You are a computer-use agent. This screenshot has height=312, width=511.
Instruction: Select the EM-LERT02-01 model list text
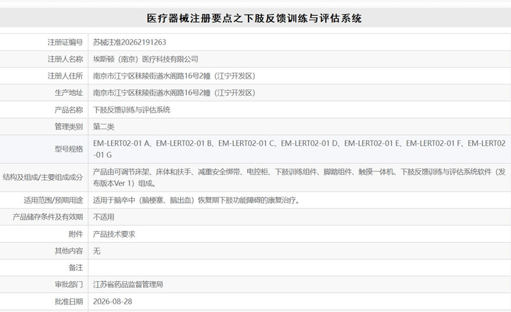[299, 149]
